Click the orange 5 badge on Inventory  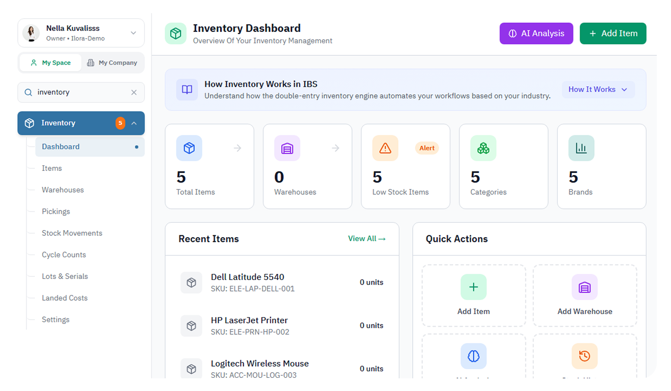[120, 123]
